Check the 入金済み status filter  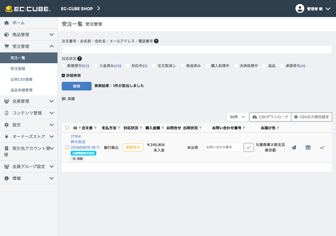[x=96, y=66]
